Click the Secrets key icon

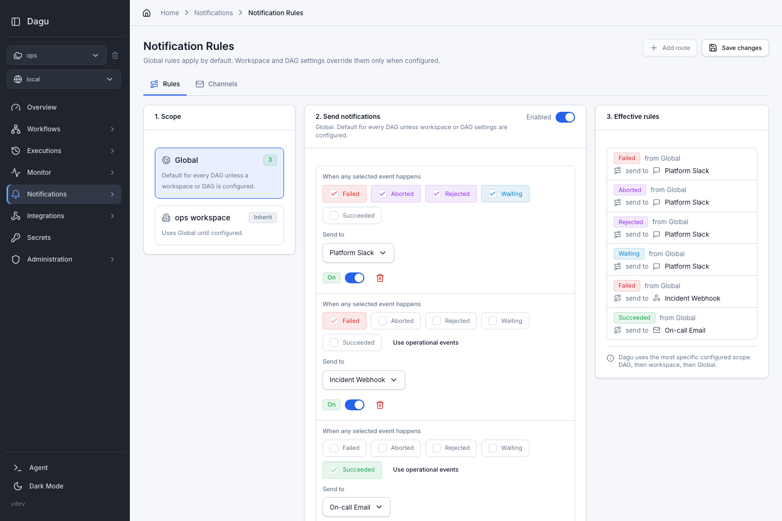coord(16,238)
